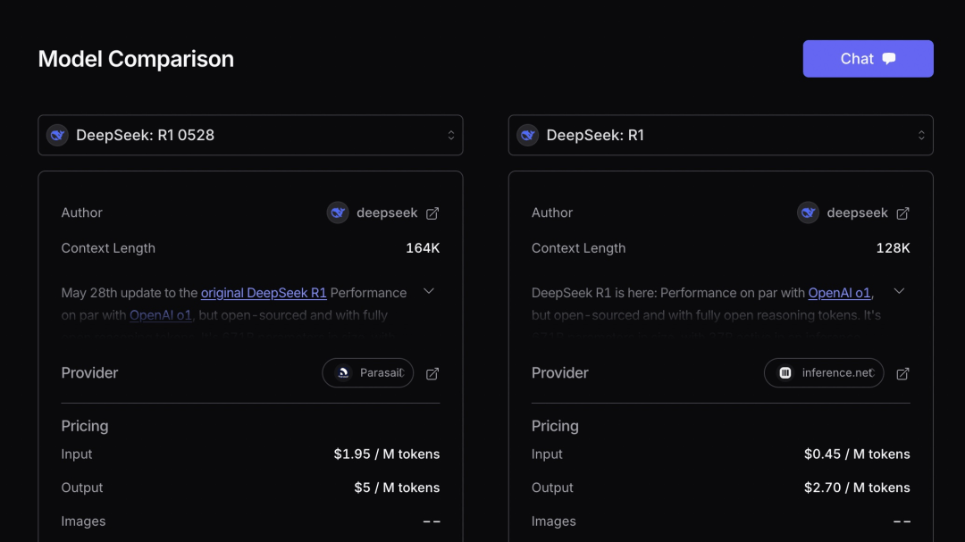Click whale logo in DeepSeek: R1 selector
Screen dimensions: 965x542
(x=528, y=136)
